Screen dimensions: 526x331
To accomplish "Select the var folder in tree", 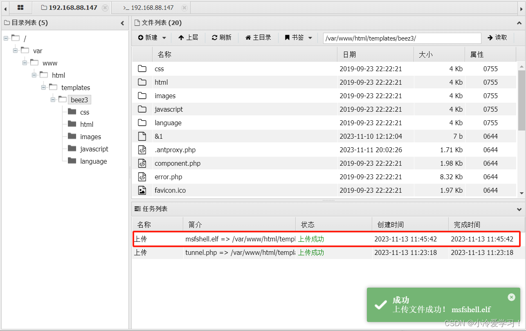I will pos(38,51).
